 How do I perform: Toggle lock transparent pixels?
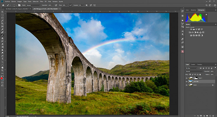pos(190,75)
